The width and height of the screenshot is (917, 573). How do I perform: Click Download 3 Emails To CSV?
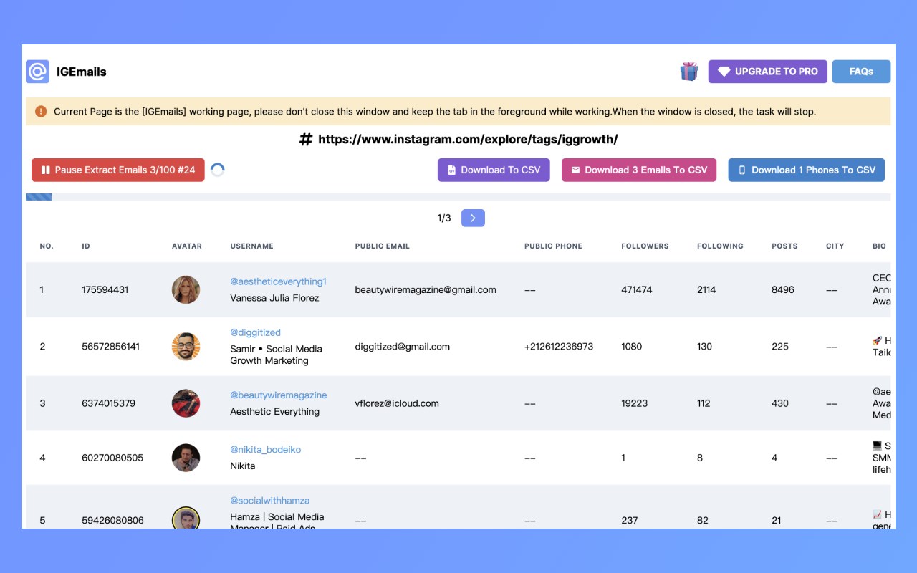click(639, 170)
